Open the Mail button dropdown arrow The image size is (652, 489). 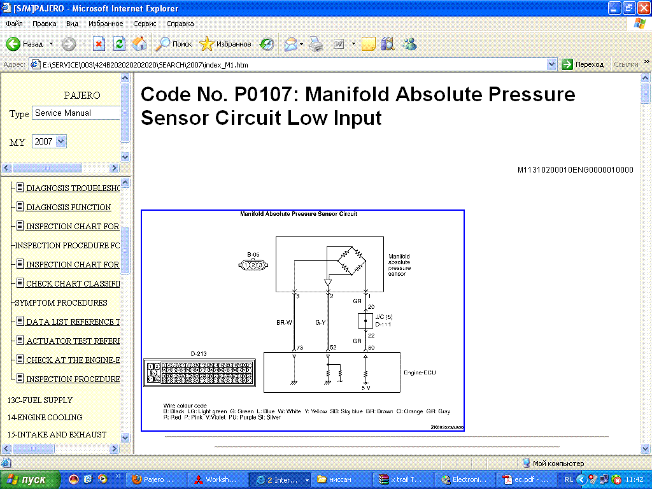pos(301,44)
